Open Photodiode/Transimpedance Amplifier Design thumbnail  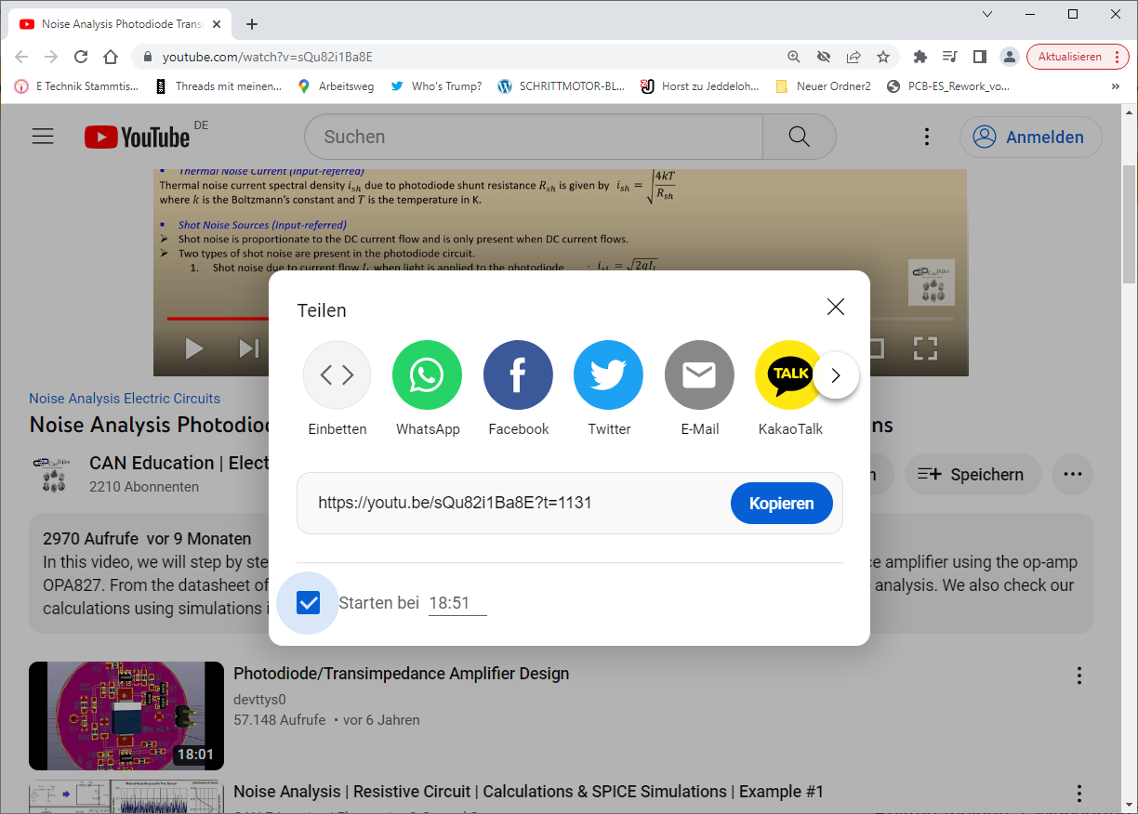[x=126, y=716]
